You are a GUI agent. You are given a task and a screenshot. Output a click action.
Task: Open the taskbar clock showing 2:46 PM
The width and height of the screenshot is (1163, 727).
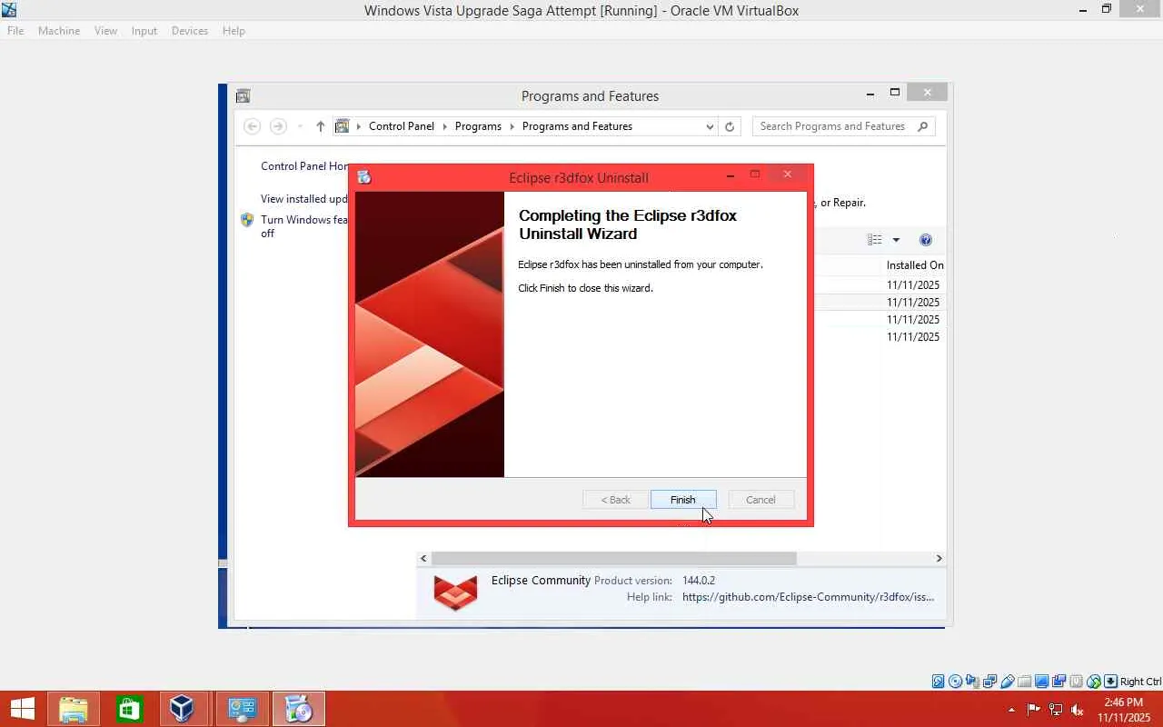click(x=1123, y=710)
